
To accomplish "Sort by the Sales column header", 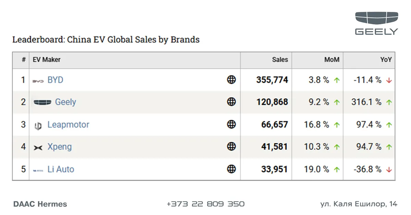I will click(x=280, y=59).
